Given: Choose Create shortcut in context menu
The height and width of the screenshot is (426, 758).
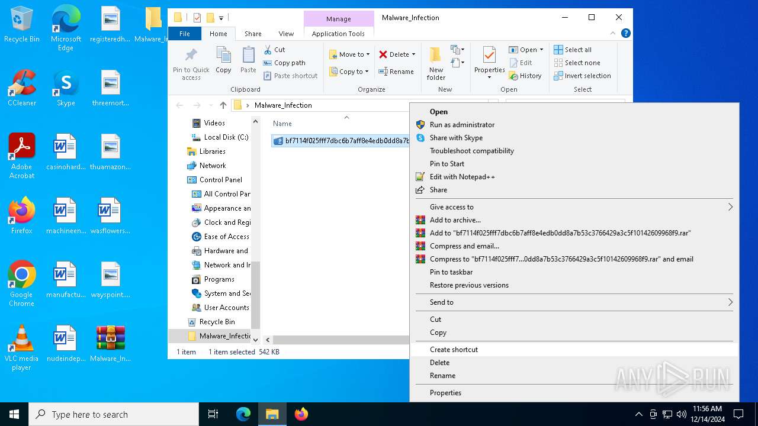Looking at the screenshot, I should (x=574, y=350).
